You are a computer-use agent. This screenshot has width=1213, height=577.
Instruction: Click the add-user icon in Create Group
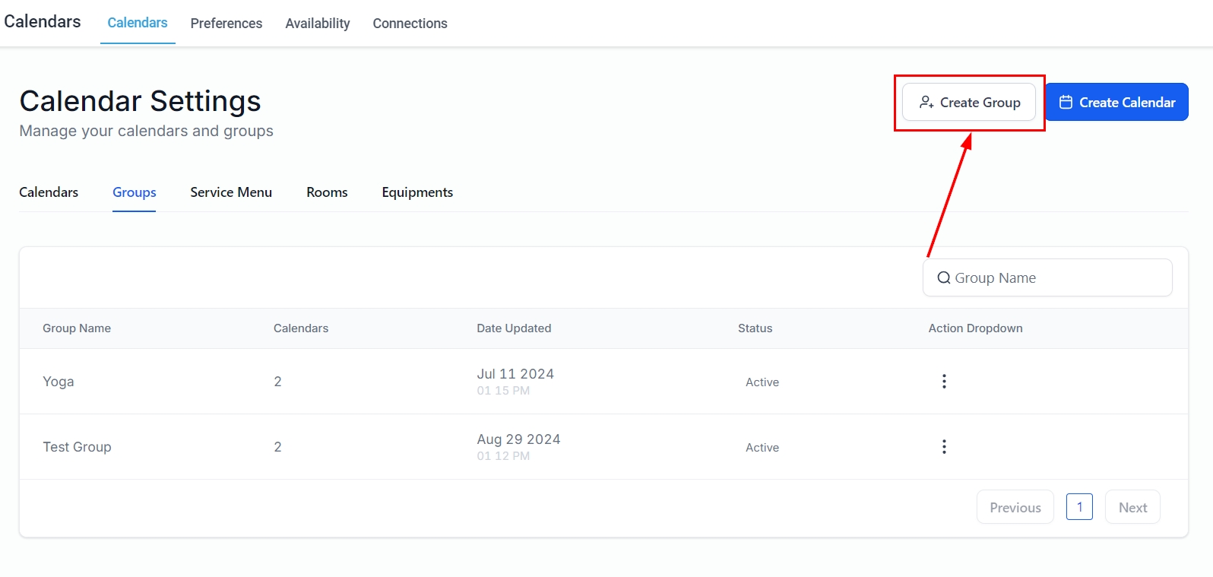(926, 103)
